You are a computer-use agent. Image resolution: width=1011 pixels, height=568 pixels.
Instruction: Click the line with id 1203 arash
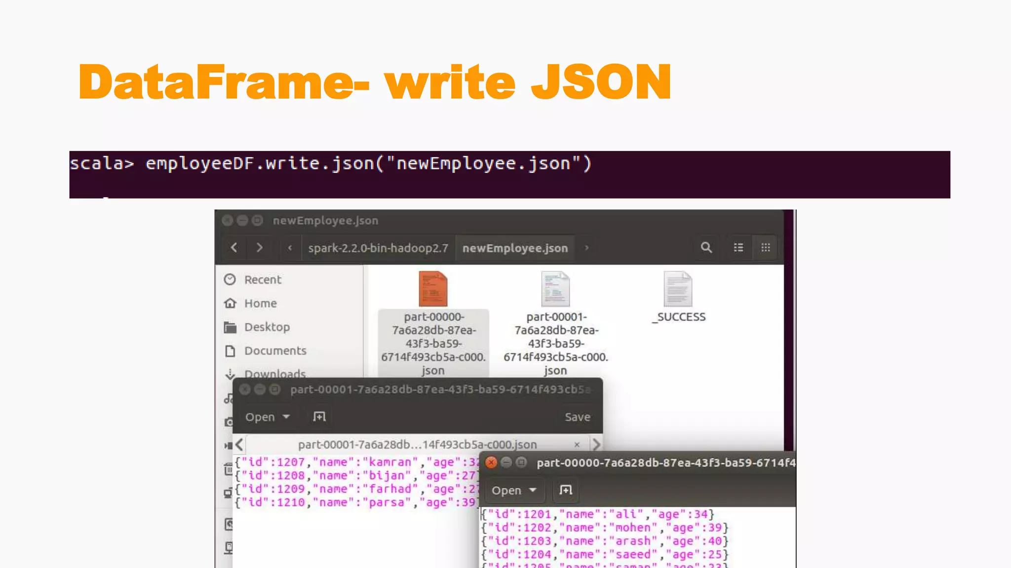pyautogui.click(x=605, y=541)
